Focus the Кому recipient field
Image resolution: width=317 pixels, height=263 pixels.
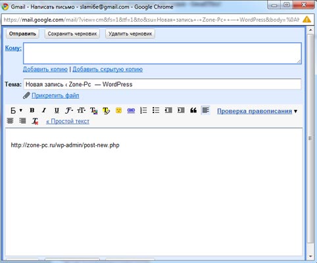click(x=162, y=53)
